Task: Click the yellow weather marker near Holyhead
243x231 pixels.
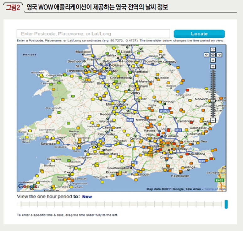Action: click(x=41, y=75)
